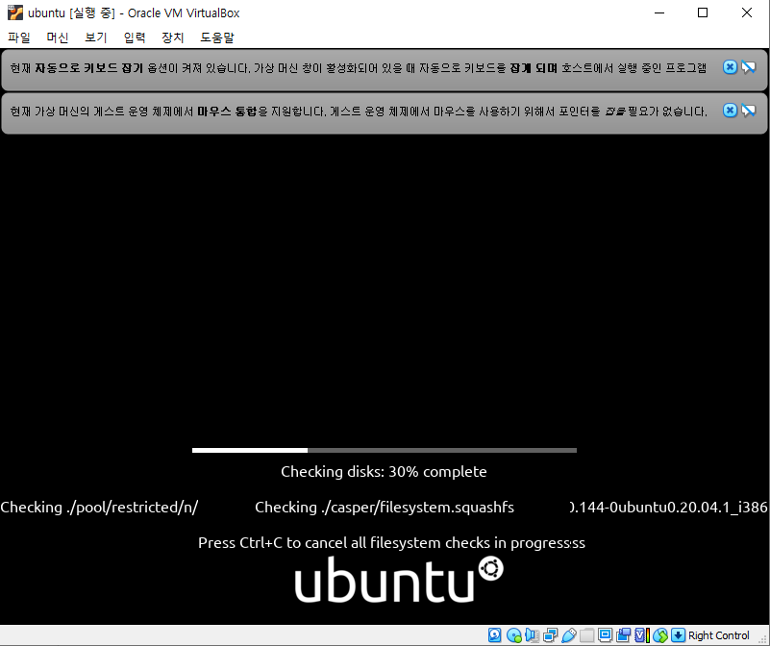This screenshot has width=770, height=646.
Task: Click 'Checking ./casper/filesystem.squashfs' text
Action: click(x=385, y=507)
